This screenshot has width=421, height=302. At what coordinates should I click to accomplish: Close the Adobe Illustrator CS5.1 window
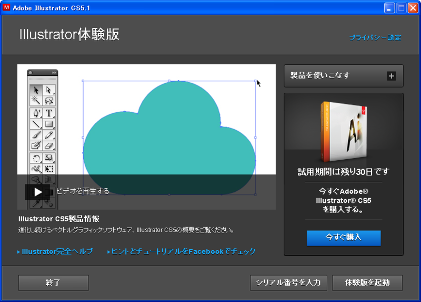click(413, 8)
